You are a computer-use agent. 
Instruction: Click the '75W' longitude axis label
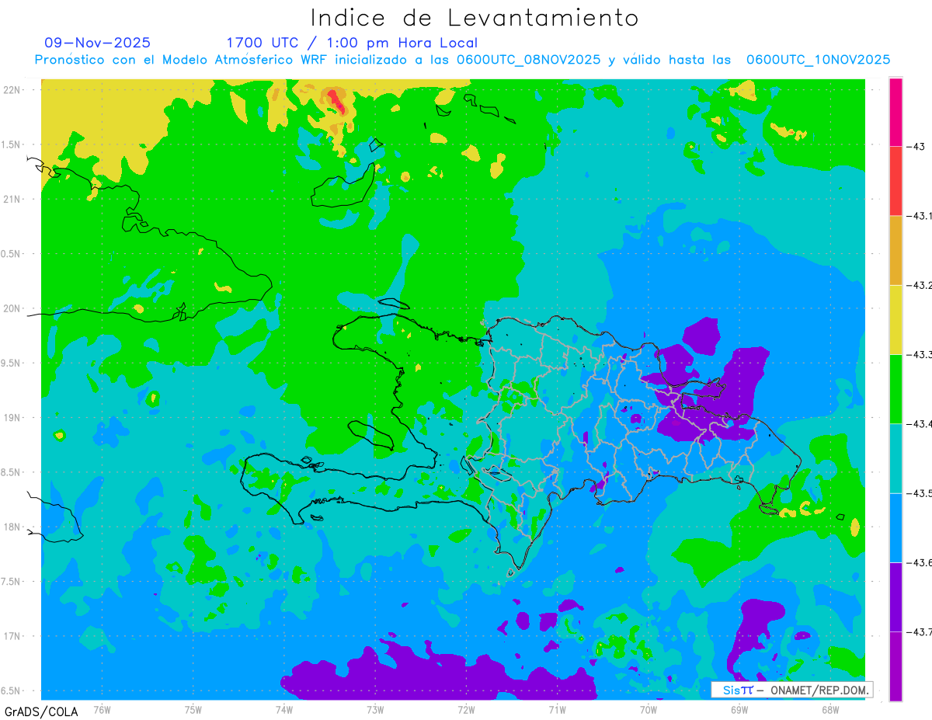coord(193,710)
